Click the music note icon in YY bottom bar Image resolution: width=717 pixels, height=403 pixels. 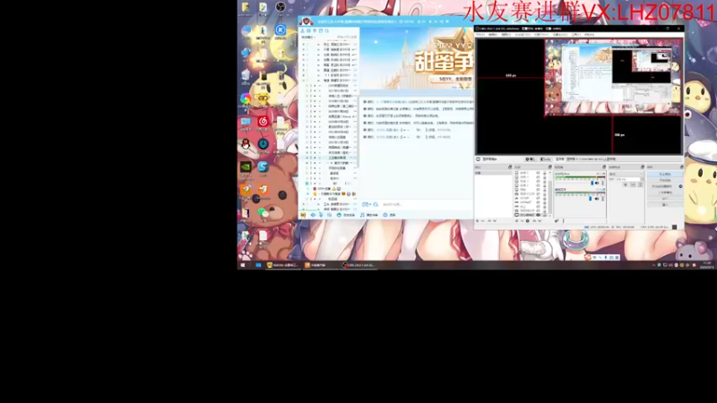[x=362, y=215]
